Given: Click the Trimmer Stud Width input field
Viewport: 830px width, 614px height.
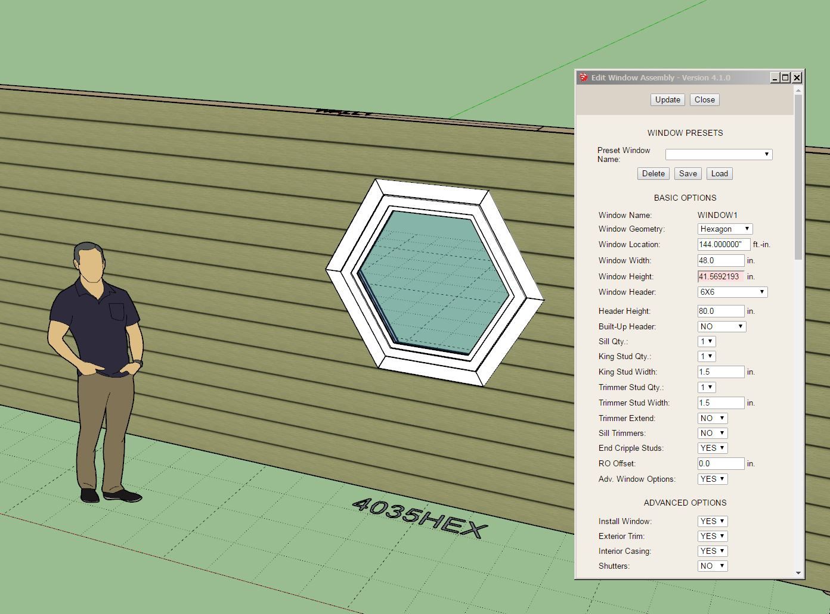Looking at the screenshot, I should [x=721, y=403].
